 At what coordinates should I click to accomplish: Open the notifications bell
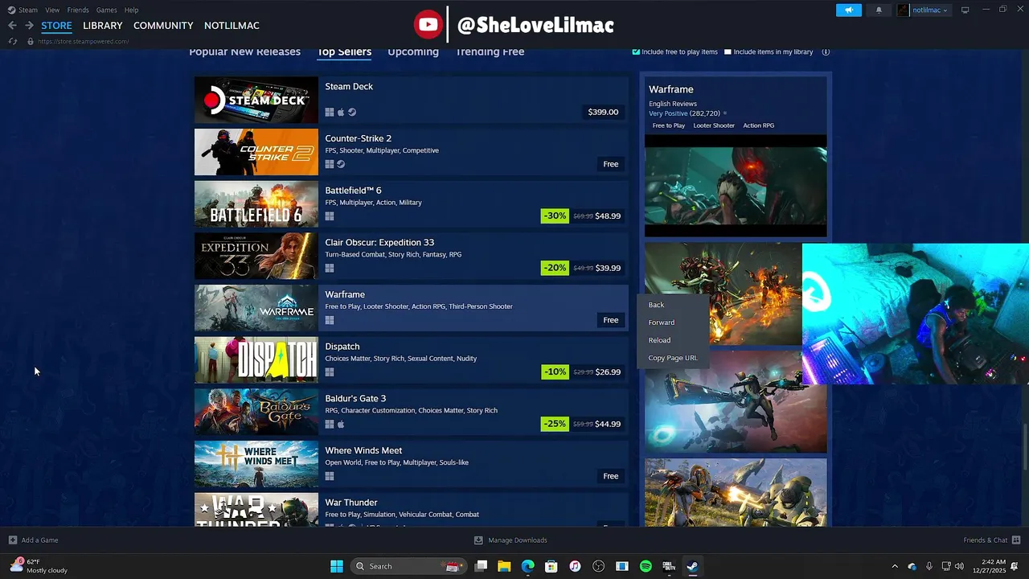click(878, 10)
